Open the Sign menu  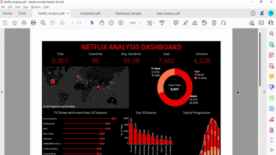(26, 7)
